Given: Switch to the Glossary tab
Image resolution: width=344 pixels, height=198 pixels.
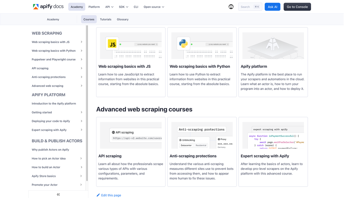Looking at the screenshot, I should 123,19.
